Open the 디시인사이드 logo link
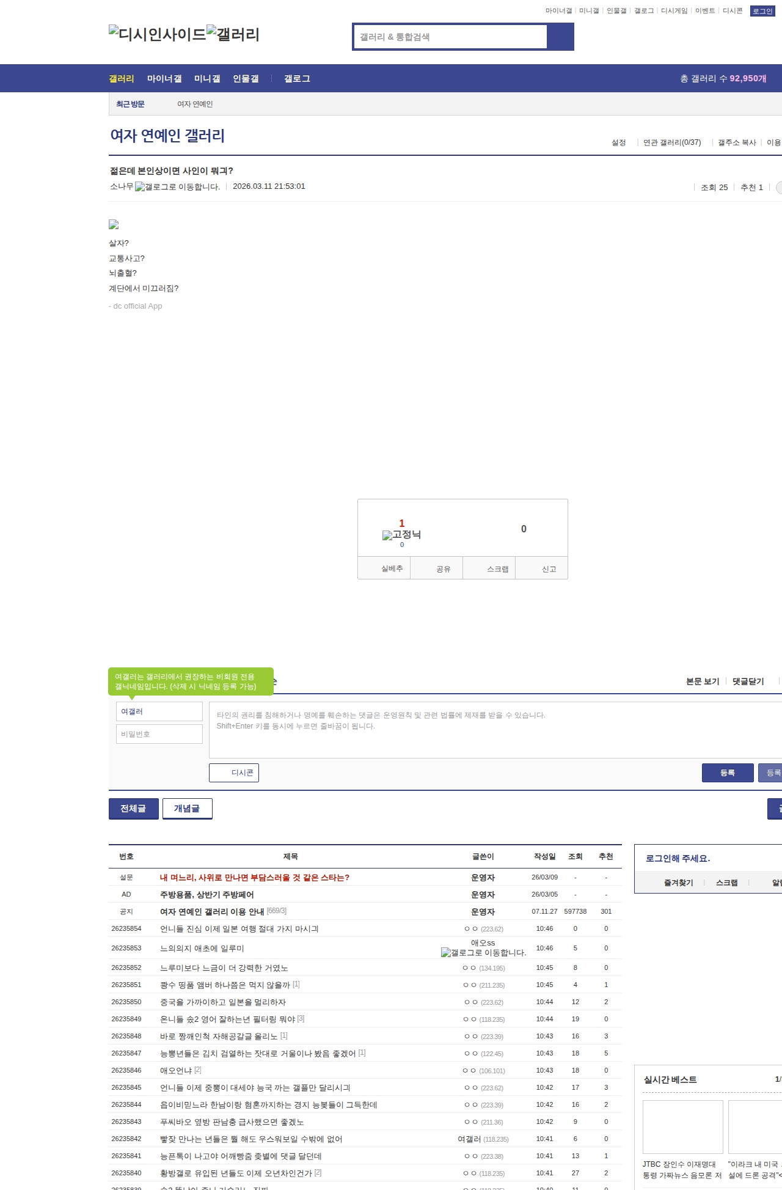 [158, 34]
